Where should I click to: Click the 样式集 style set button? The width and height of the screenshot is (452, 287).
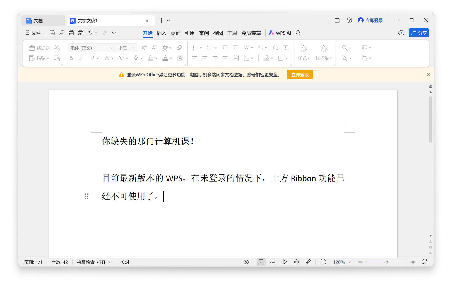pos(323,53)
